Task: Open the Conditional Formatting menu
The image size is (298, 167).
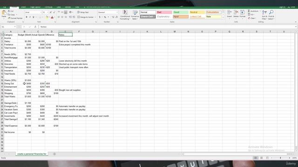Action: pyautogui.click(x=125, y=15)
